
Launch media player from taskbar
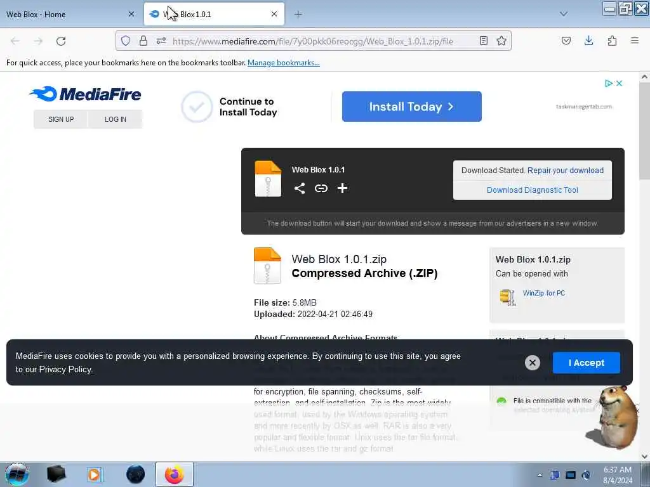[95, 474]
